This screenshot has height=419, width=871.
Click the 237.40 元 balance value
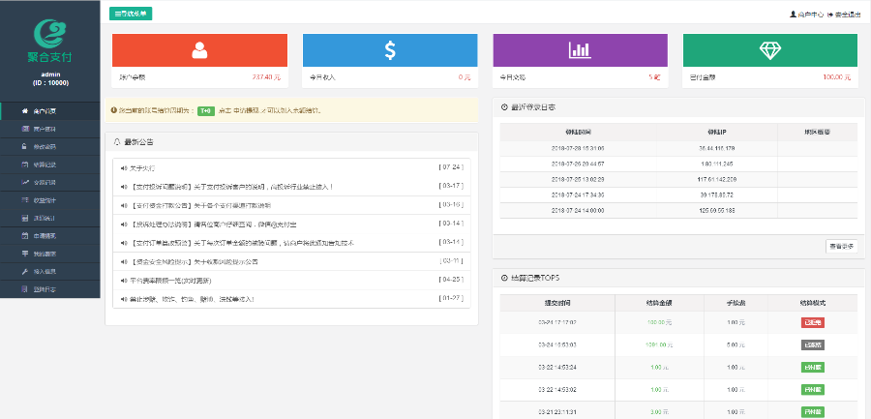click(x=267, y=77)
